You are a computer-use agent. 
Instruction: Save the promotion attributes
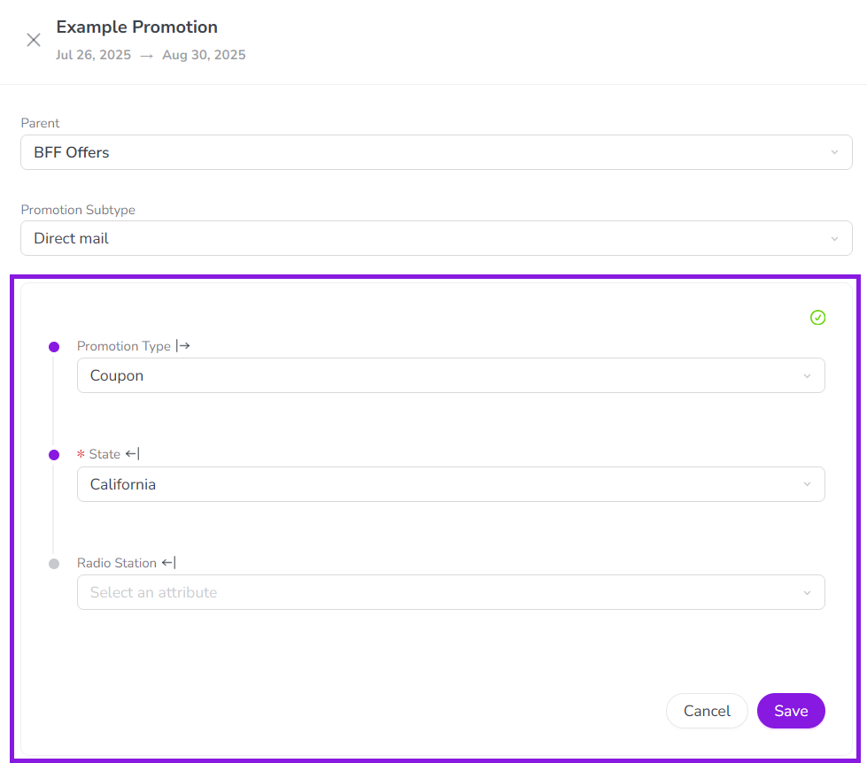(790, 711)
